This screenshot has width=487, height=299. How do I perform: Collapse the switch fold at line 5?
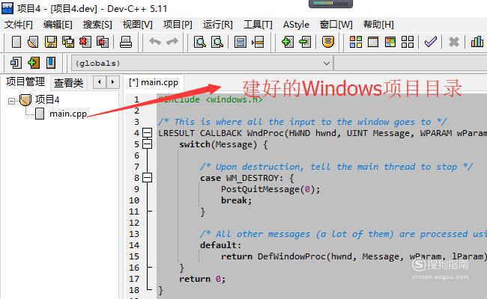pos(147,144)
